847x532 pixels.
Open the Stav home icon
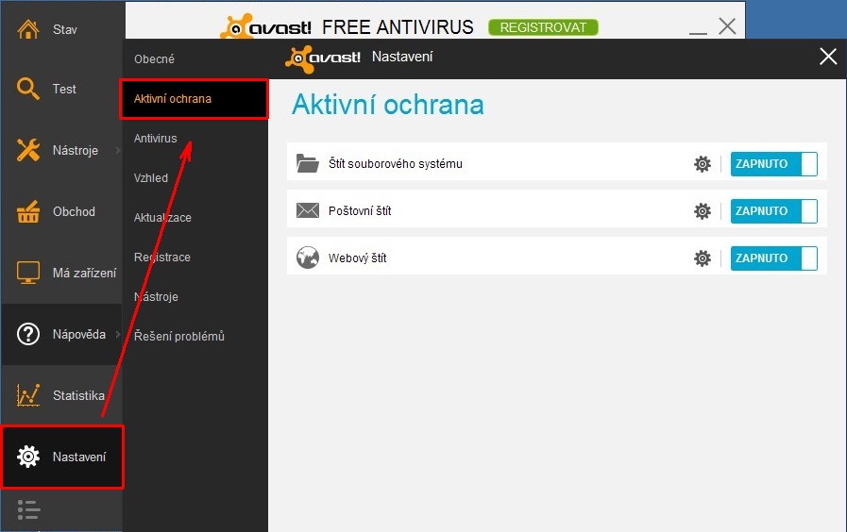click(28, 29)
